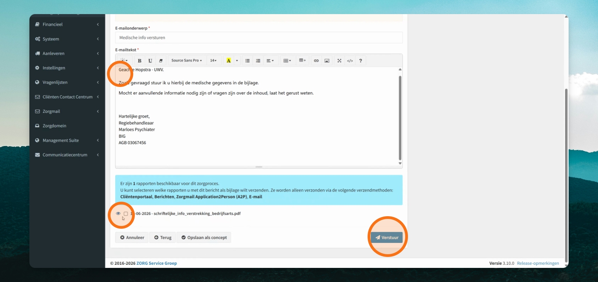Apply underline formatting in the editor toolbar
This screenshot has width=598, height=282.
click(x=150, y=61)
